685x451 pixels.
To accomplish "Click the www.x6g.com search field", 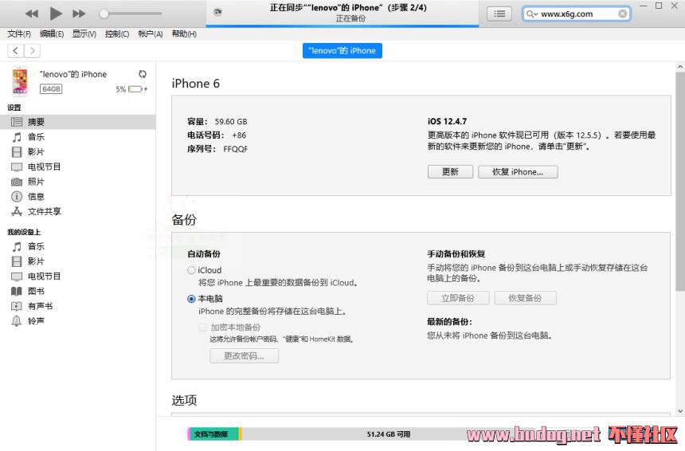I will [577, 14].
